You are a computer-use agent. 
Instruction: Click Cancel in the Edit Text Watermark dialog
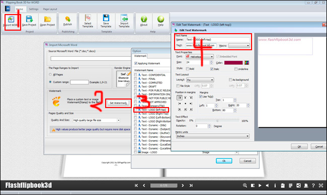pos(319,147)
